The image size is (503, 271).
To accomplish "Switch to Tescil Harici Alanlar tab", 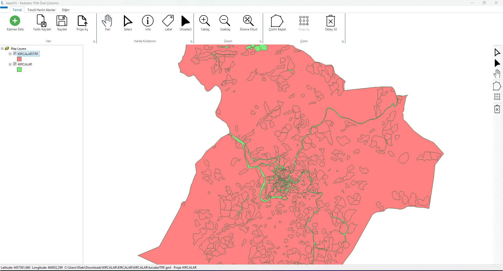I will [x=41, y=10].
